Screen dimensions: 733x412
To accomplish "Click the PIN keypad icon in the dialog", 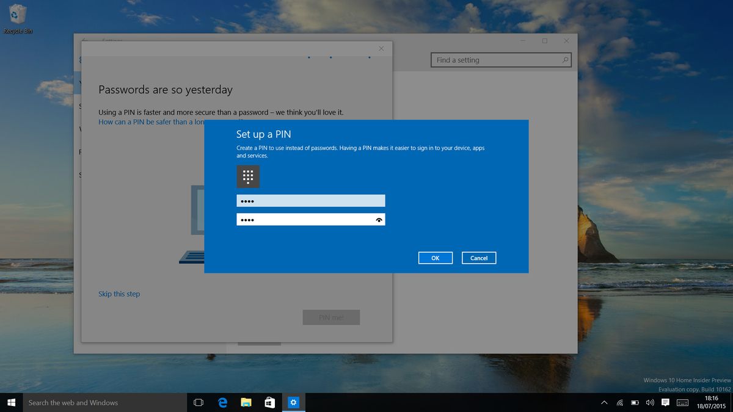I will pos(247,176).
